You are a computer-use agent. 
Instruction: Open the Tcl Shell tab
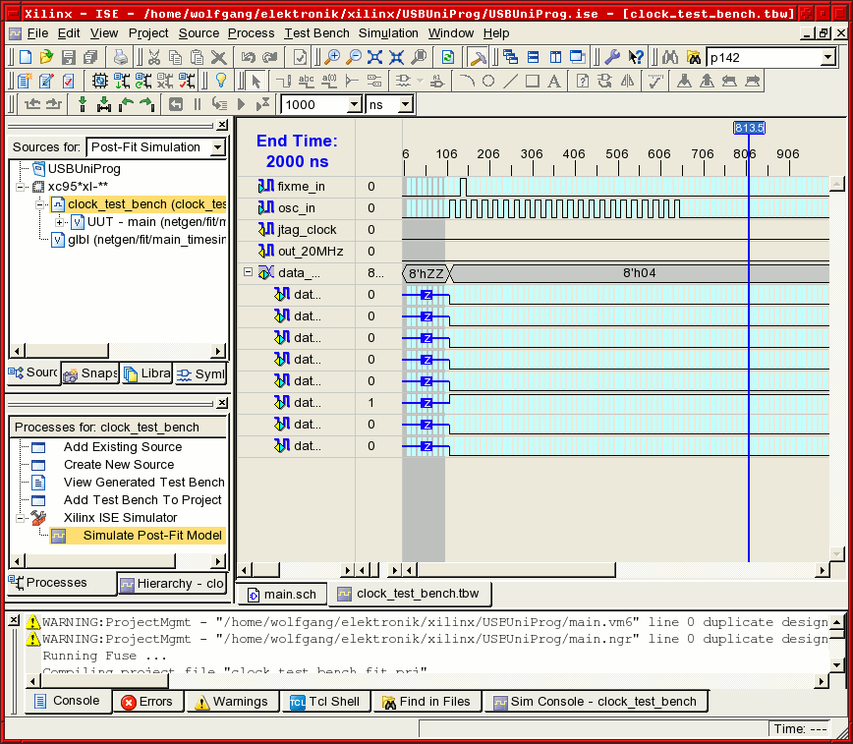tap(325, 702)
